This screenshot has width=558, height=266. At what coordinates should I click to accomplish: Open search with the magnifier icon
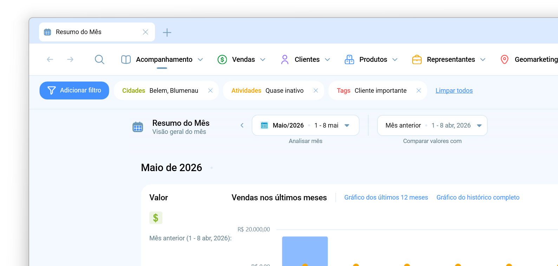coord(99,59)
